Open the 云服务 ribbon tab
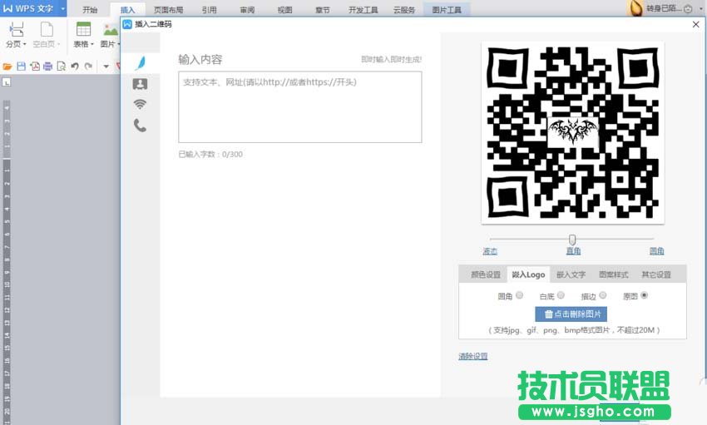Viewport: 707px width, 425px height. 404,10
